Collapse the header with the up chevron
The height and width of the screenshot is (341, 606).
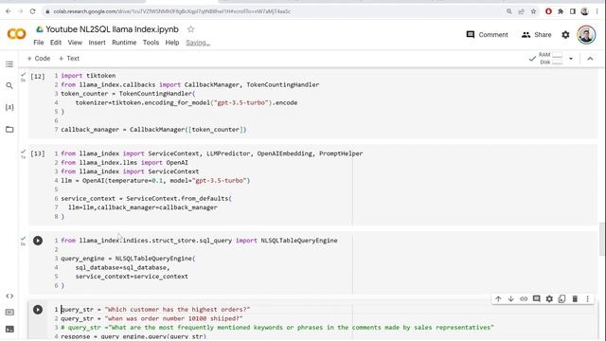click(x=590, y=59)
